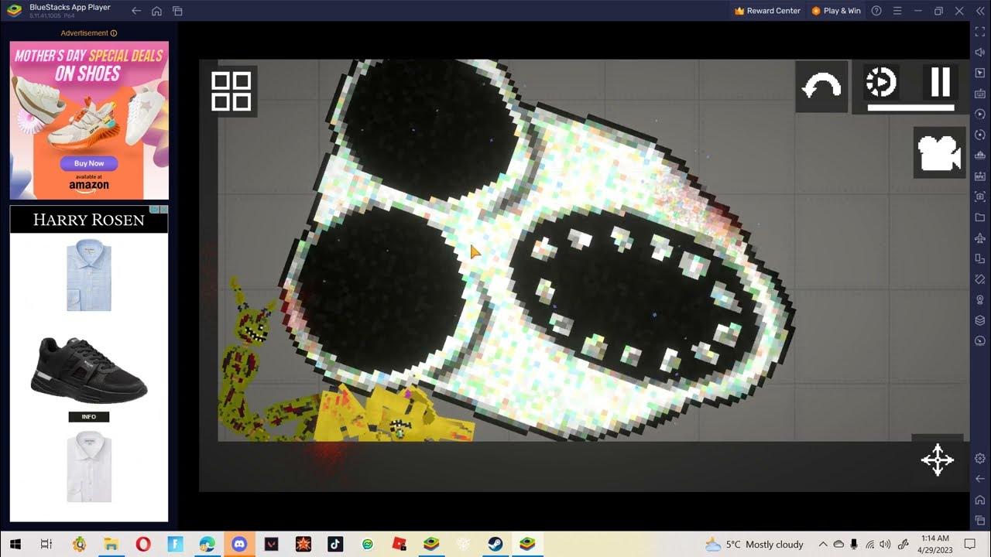Toggle fullscreen in BlueStacks sidebar
Viewport: 991px width, 557px height.
coord(980,32)
